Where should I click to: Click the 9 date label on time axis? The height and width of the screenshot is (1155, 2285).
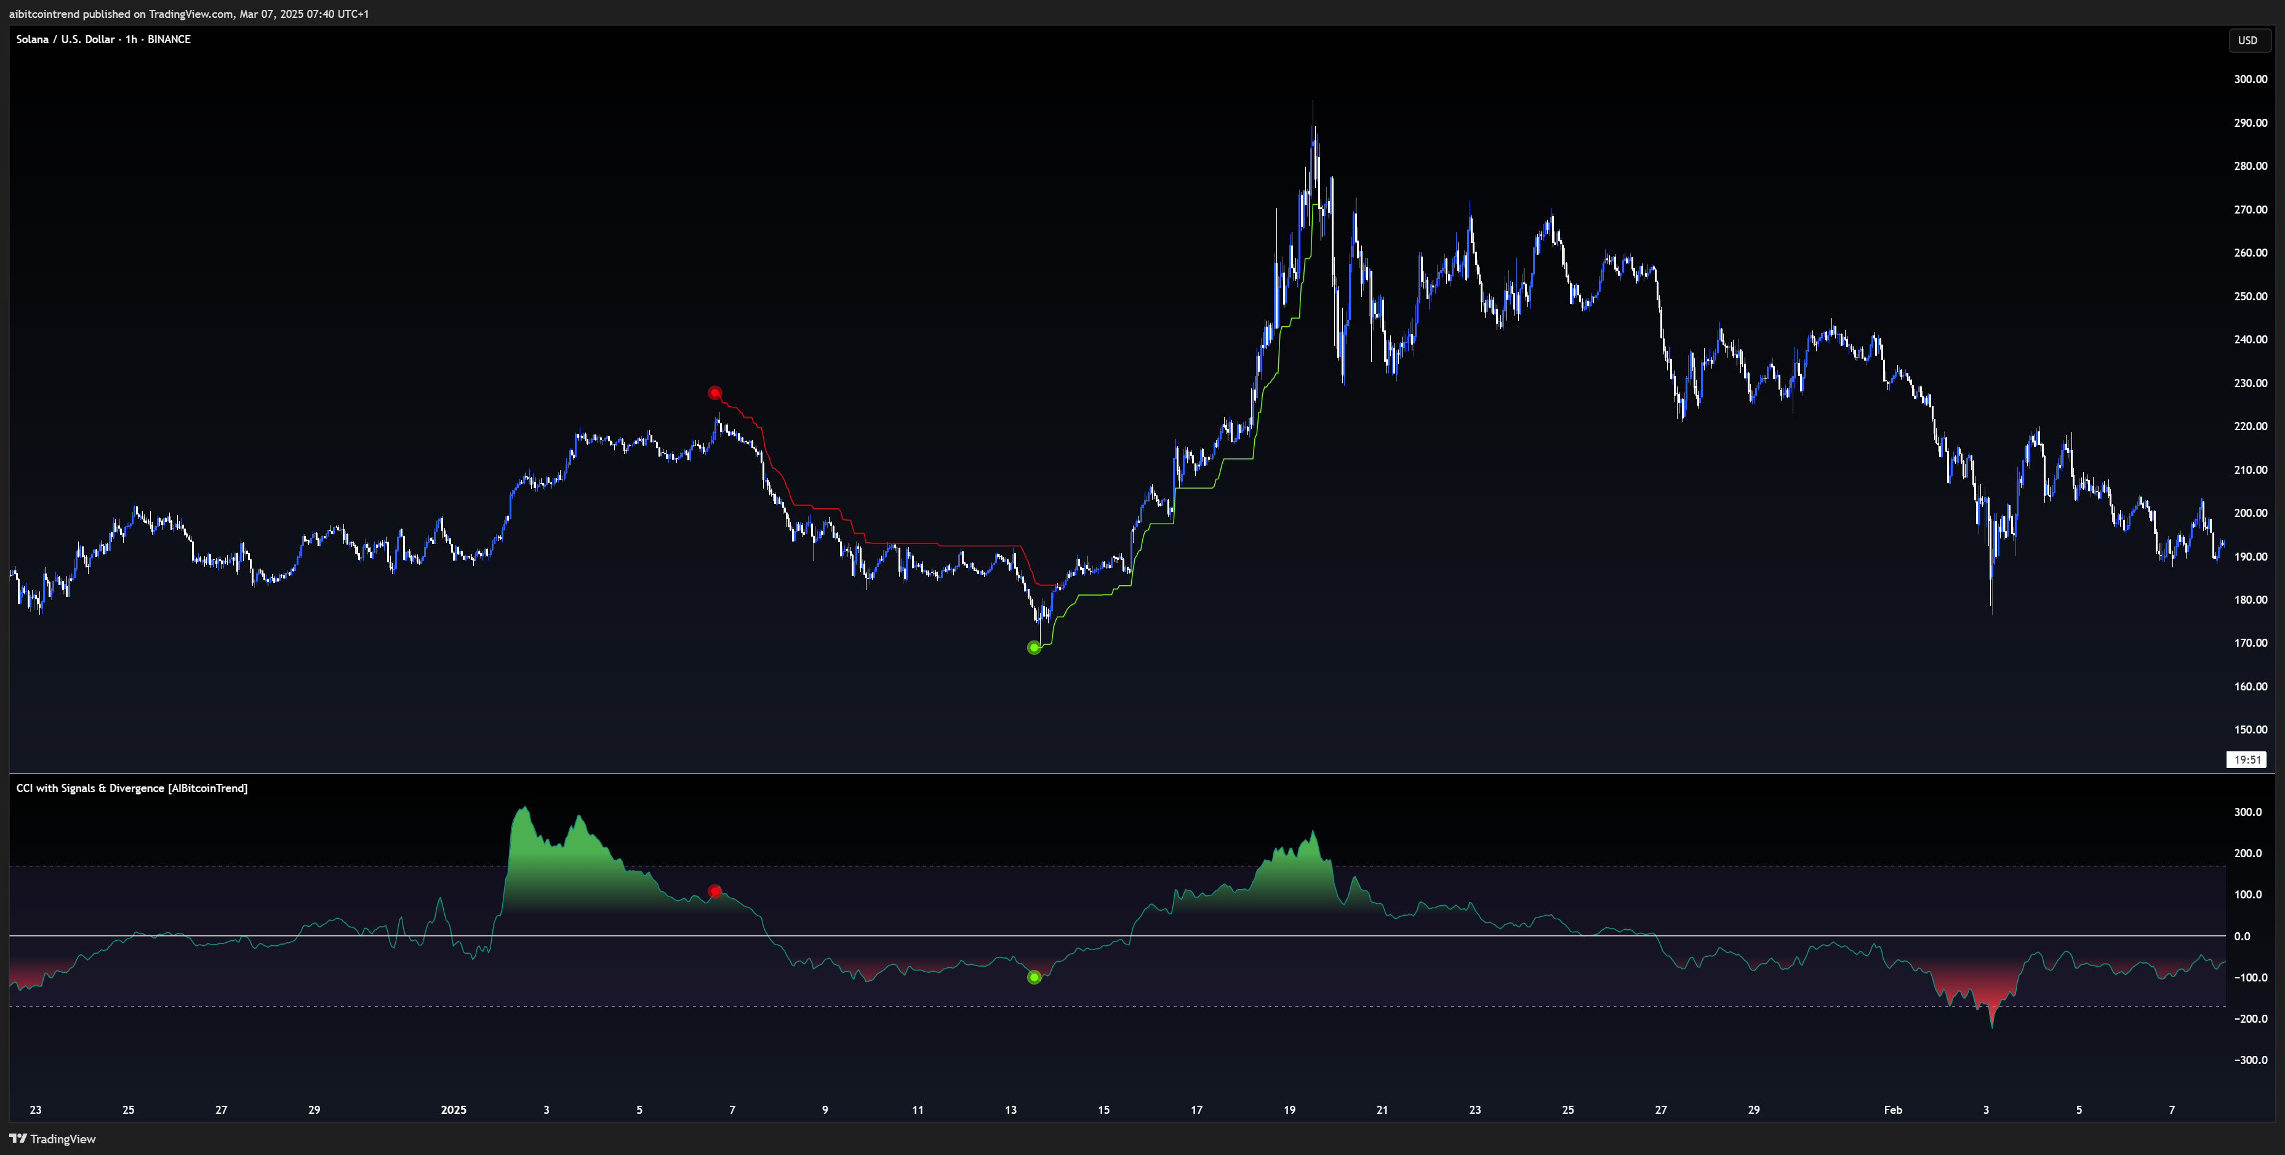[825, 1109]
